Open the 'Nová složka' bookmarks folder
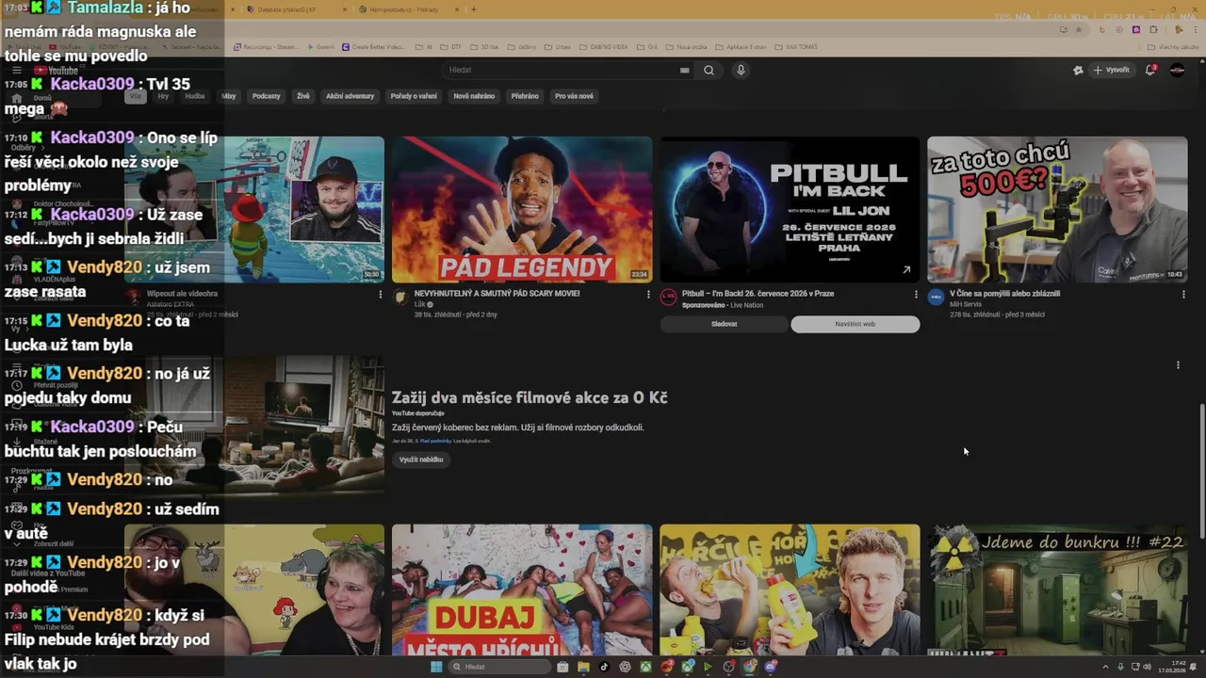 pyautogui.click(x=686, y=46)
